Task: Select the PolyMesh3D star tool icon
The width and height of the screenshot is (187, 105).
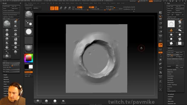Action: click(x=180, y=26)
